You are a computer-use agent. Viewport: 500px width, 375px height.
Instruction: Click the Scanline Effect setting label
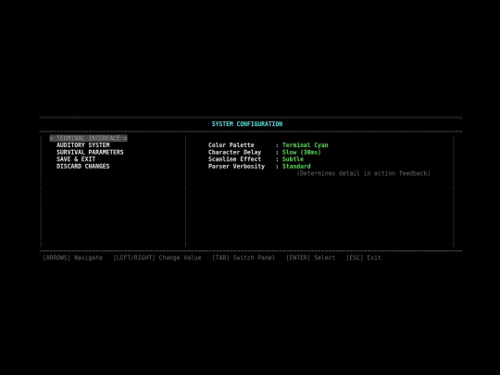coord(234,159)
